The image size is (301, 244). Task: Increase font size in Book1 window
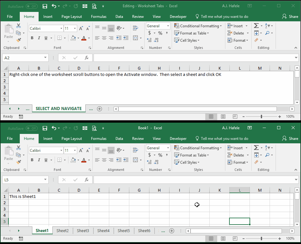click(81, 151)
